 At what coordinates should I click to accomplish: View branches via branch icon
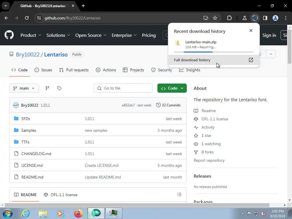point(47,88)
